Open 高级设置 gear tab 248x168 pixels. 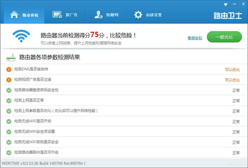[148, 15]
